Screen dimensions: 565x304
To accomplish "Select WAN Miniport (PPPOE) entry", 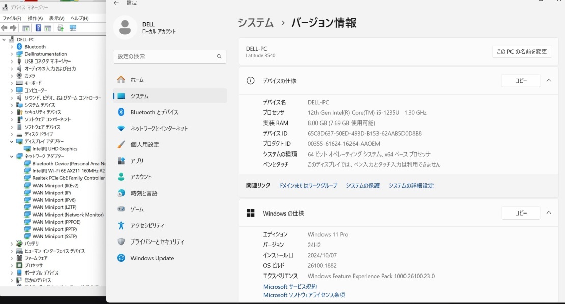I will tap(56, 222).
